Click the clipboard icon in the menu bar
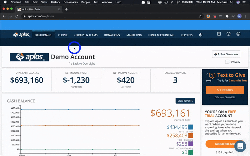Image resolution: width=250 pixels, height=156 pixels. click(x=149, y=2)
